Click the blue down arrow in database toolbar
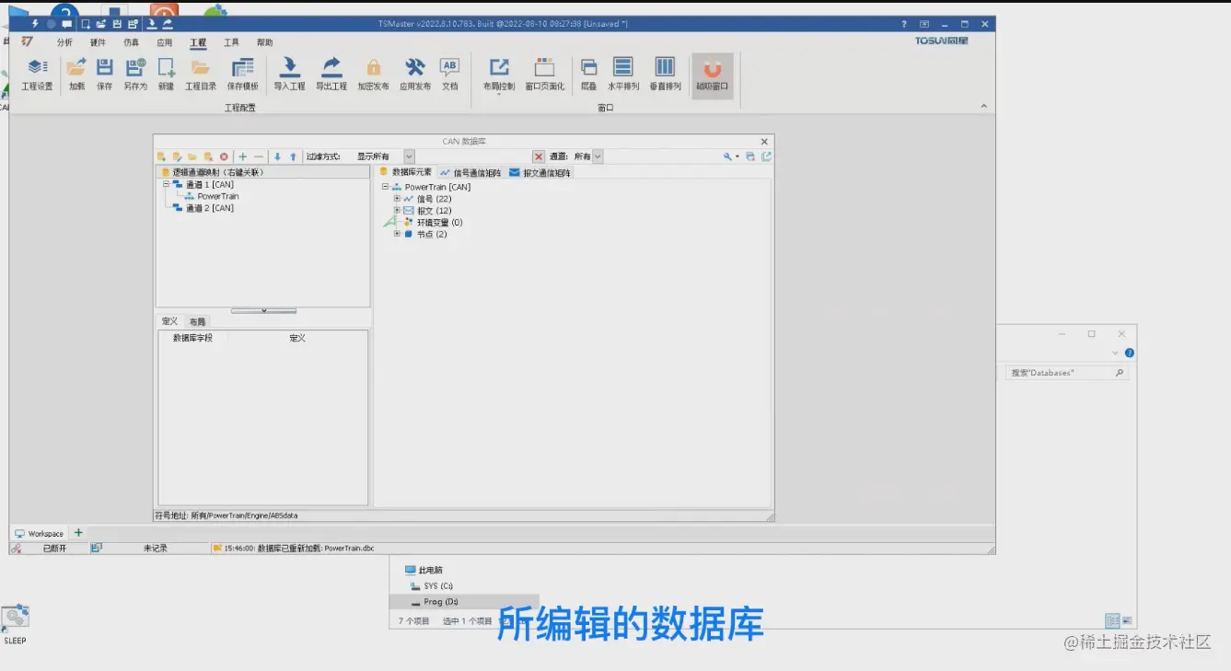 click(x=277, y=156)
